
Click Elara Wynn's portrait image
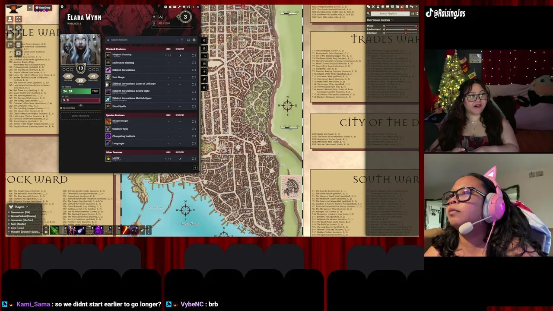(x=80, y=50)
